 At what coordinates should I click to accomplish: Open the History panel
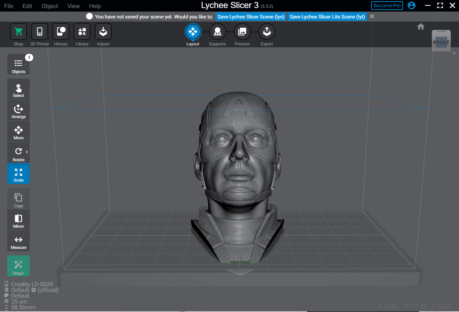[x=61, y=32]
